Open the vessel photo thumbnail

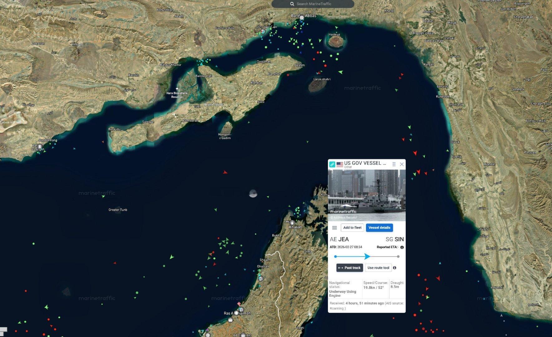(367, 195)
